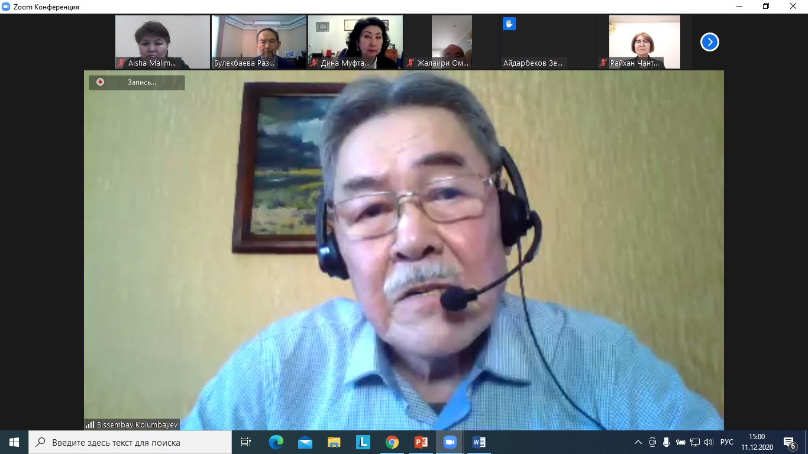Select the Булекбаева Раз video thumbnail
Viewport: 808px width, 454px height.
(x=259, y=42)
